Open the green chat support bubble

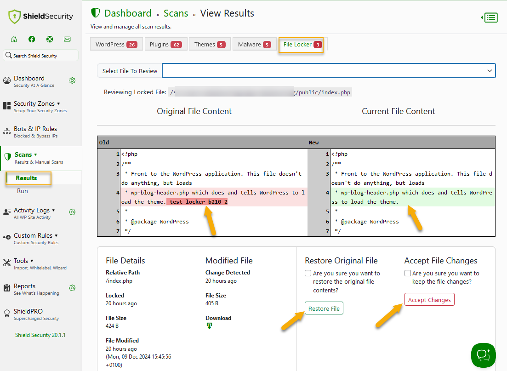[x=484, y=355]
